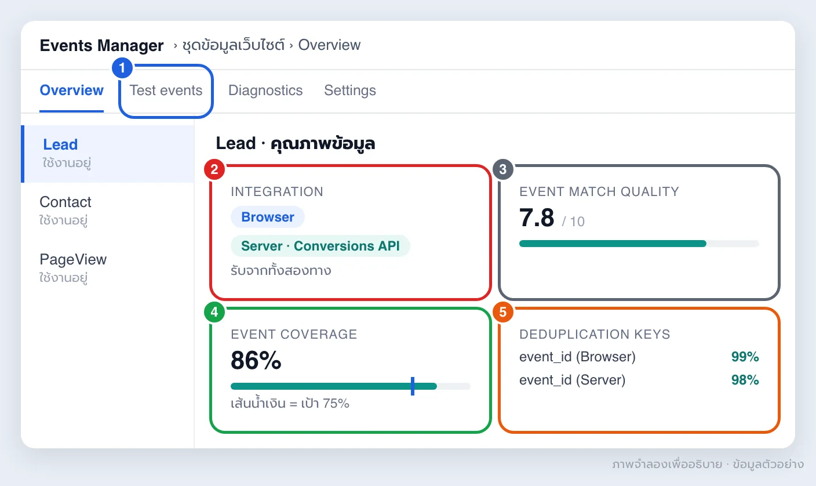Viewport: 816px width, 486px height.
Task: Click the 'INTEGRATION' card label
Action: pos(277,191)
